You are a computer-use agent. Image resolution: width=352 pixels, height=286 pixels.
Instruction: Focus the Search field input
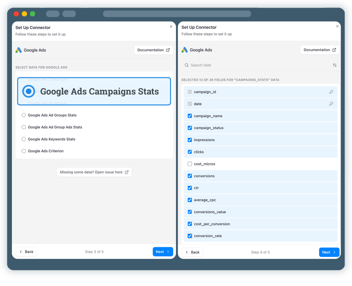point(257,65)
